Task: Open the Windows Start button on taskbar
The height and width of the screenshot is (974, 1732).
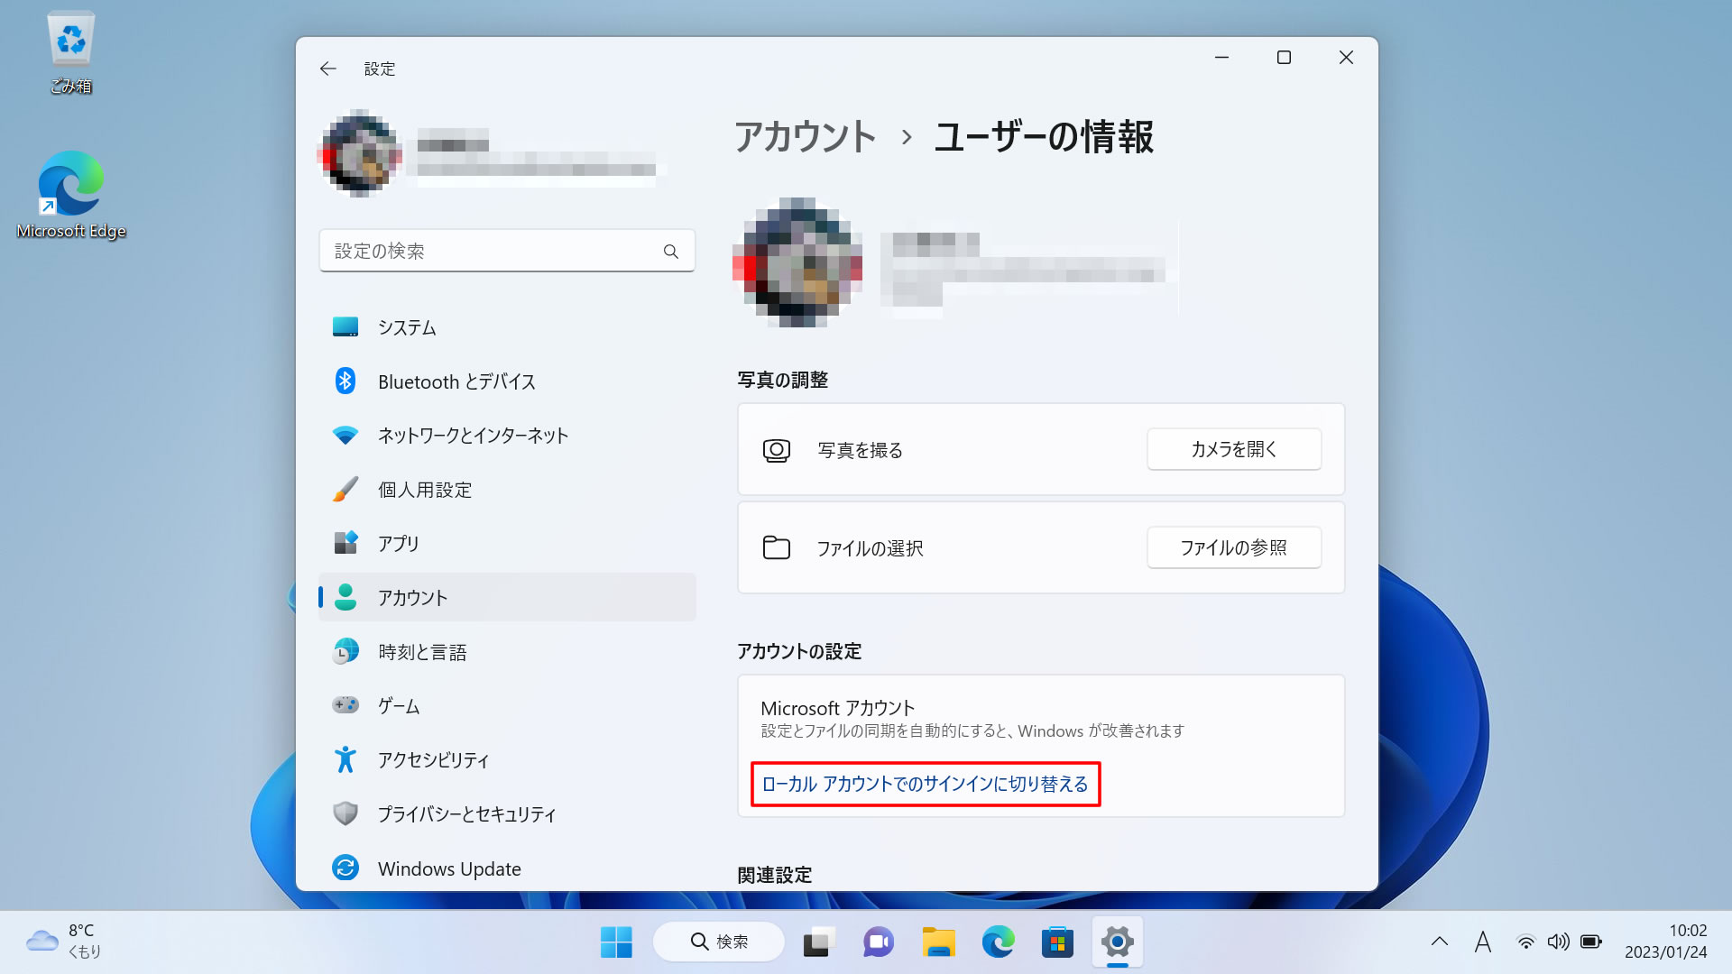Action: [x=616, y=942]
